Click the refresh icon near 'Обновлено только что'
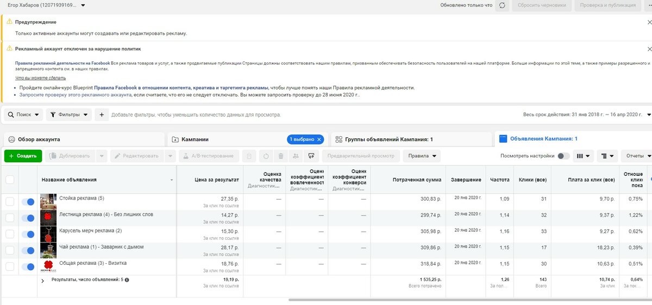Viewport: 652px width, 305px height. pyautogui.click(x=502, y=5)
